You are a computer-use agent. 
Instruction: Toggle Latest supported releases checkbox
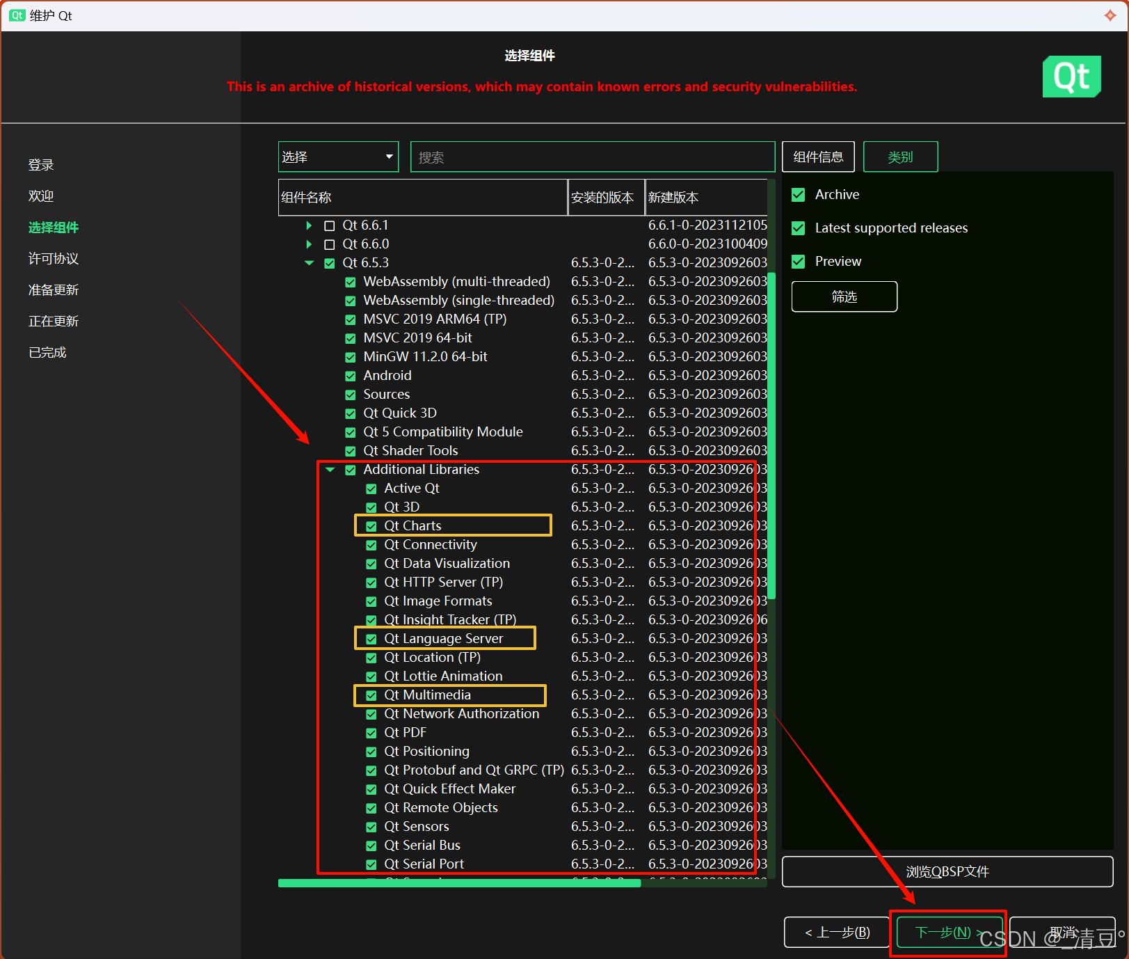point(799,228)
